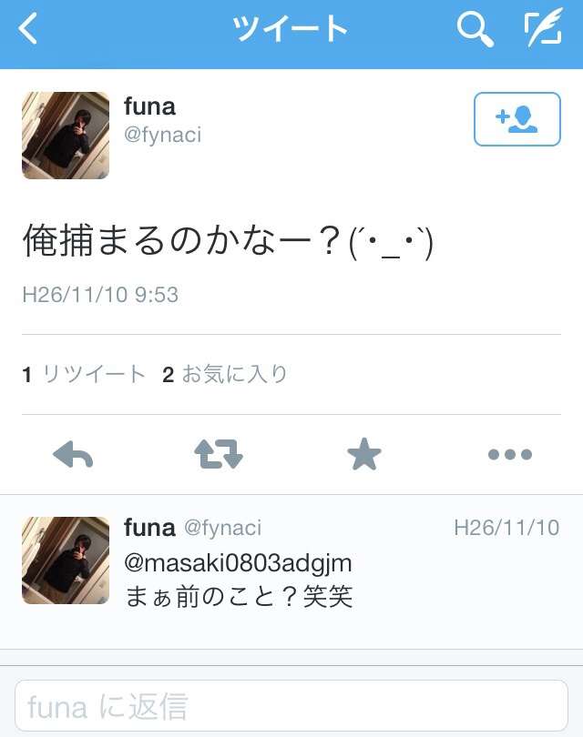Tap the ツイート header title

[291, 29]
